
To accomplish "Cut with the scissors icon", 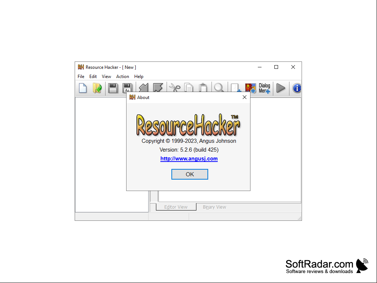I will [175, 88].
